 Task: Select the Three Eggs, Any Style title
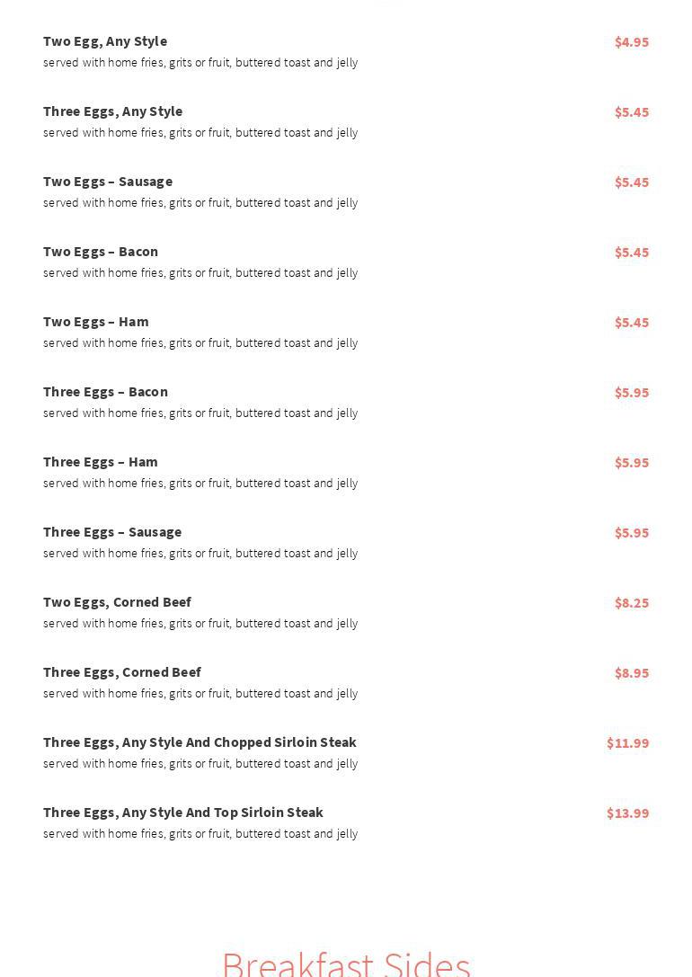tap(112, 111)
